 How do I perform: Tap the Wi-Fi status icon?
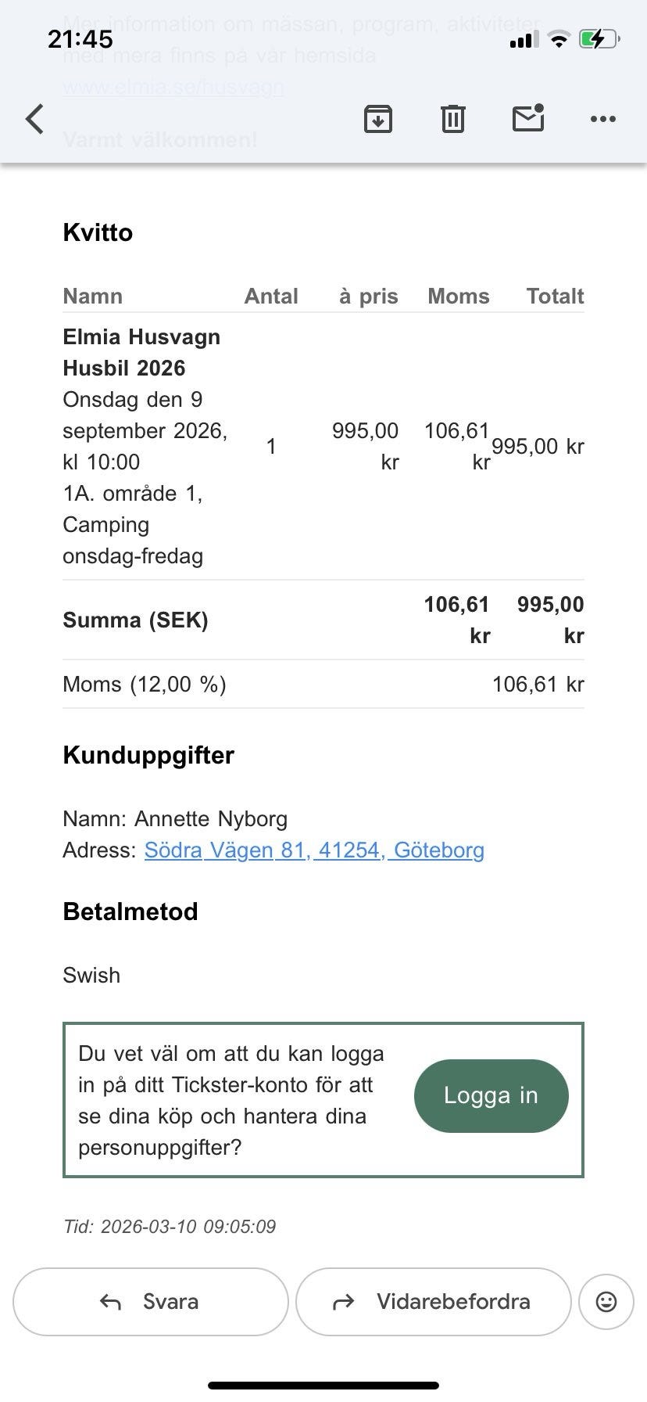(559, 39)
